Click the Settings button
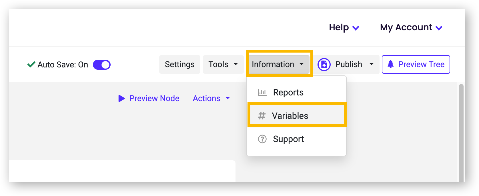 179,64
